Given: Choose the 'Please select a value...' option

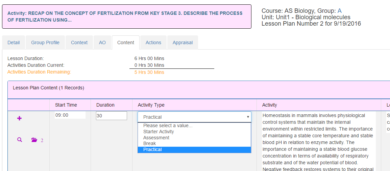Looking at the screenshot, I should pyautogui.click(x=168, y=125).
